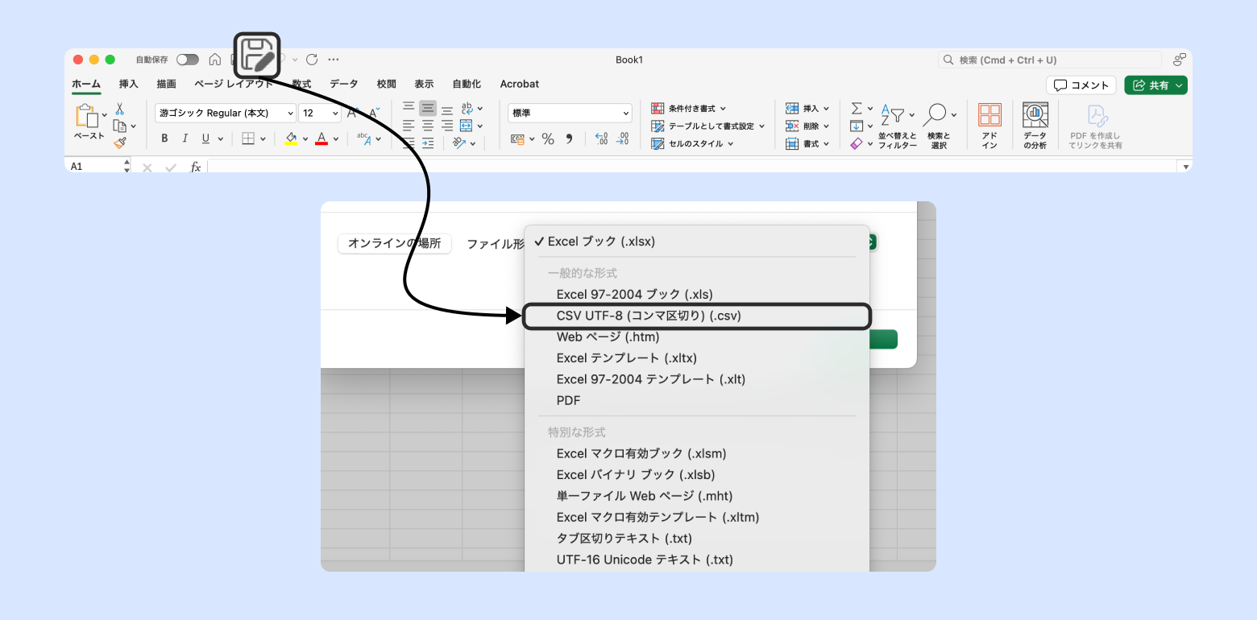Apply the red font color
Viewport: 1257px width, 620px height.
[322, 138]
